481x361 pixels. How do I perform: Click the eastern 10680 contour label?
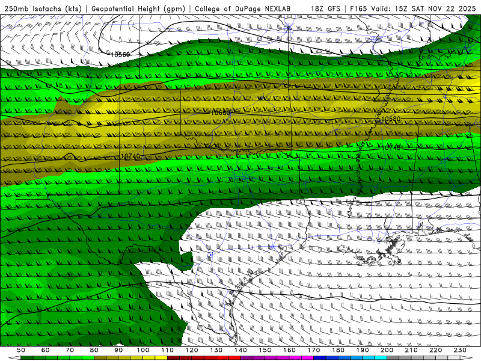390,119
